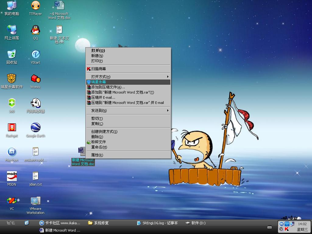Select the 360 security desktop icon
This screenshot has height=234, width=312.
(x=12, y=103)
